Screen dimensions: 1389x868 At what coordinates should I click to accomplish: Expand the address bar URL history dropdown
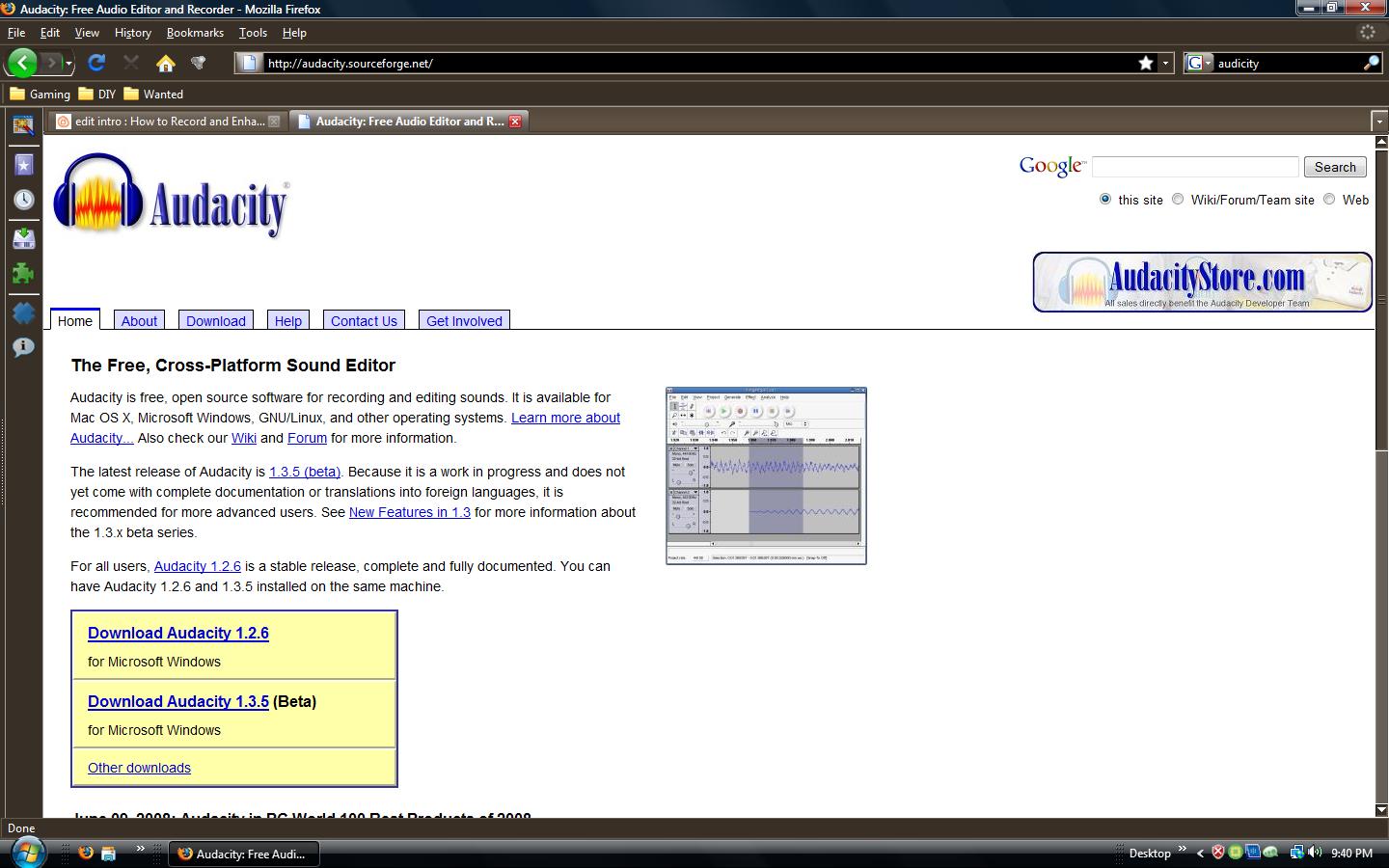point(1165,63)
